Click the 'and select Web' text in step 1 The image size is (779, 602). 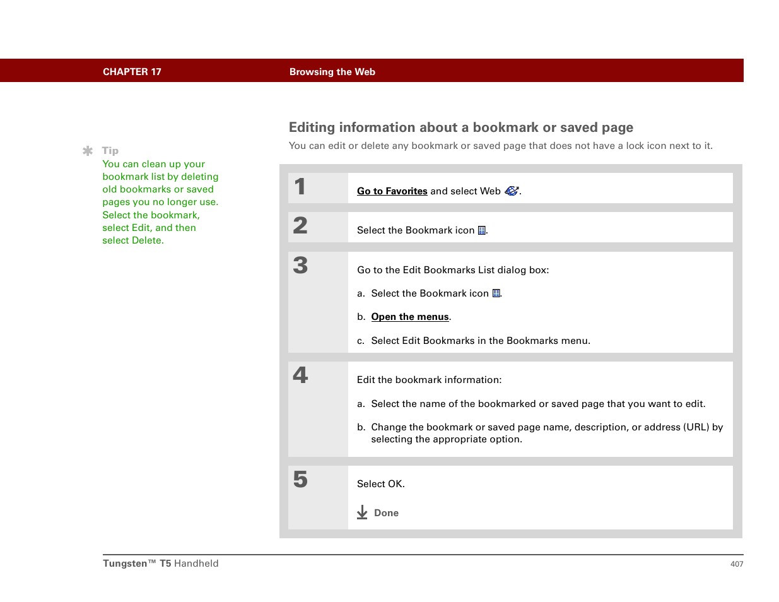[x=466, y=191]
